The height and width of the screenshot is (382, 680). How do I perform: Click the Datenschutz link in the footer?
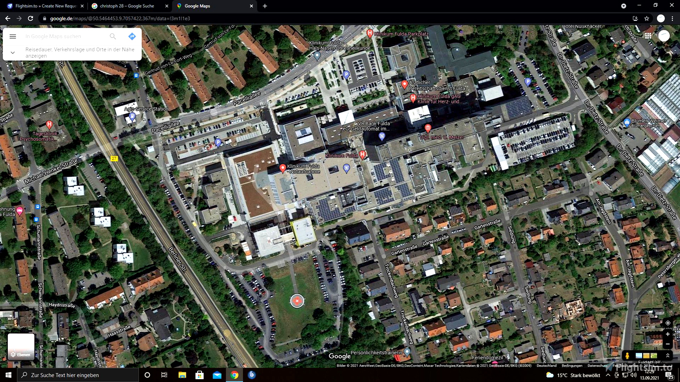click(597, 365)
